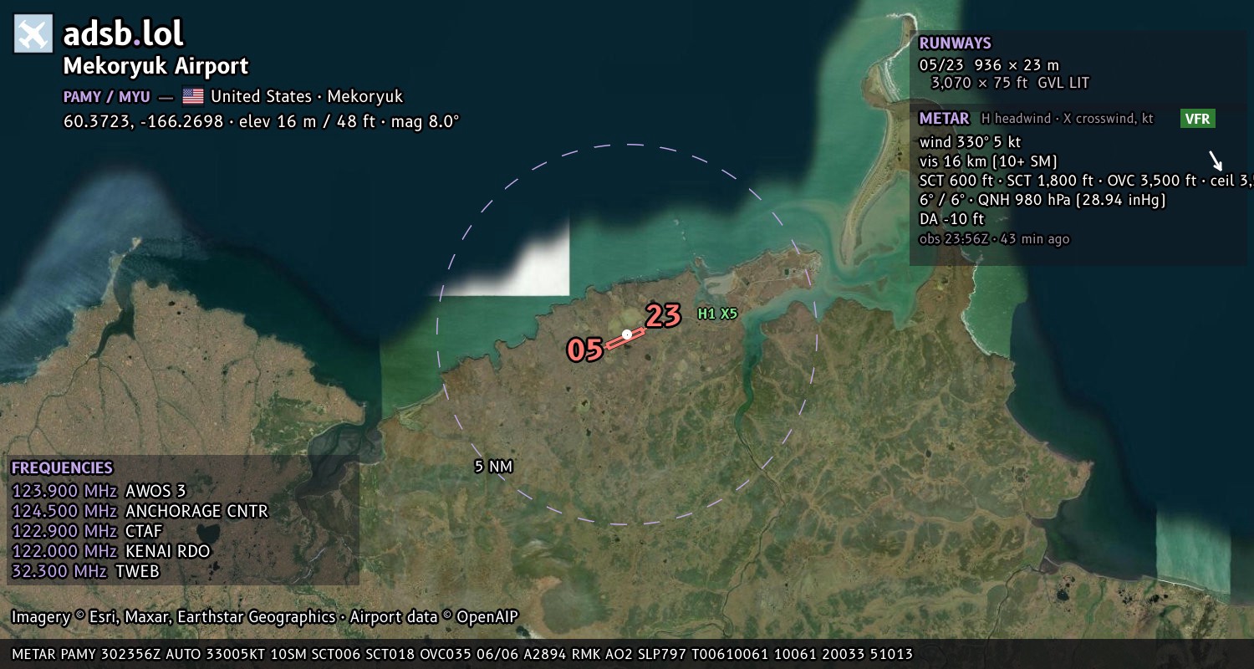Screen dimensions: 1254x669
Task: Click the 5 NM range ring label
Action: [x=493, y=466]
